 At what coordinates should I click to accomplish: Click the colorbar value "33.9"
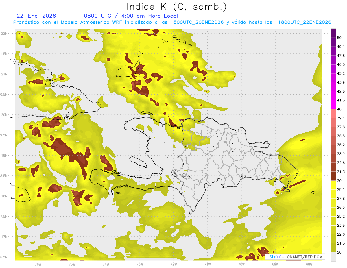pyautogui.click(x=341, y=154)
